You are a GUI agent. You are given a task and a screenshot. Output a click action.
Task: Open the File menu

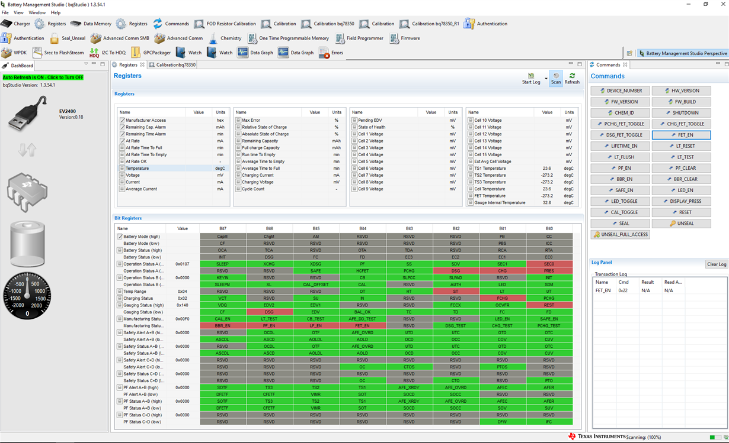(5, 12)
